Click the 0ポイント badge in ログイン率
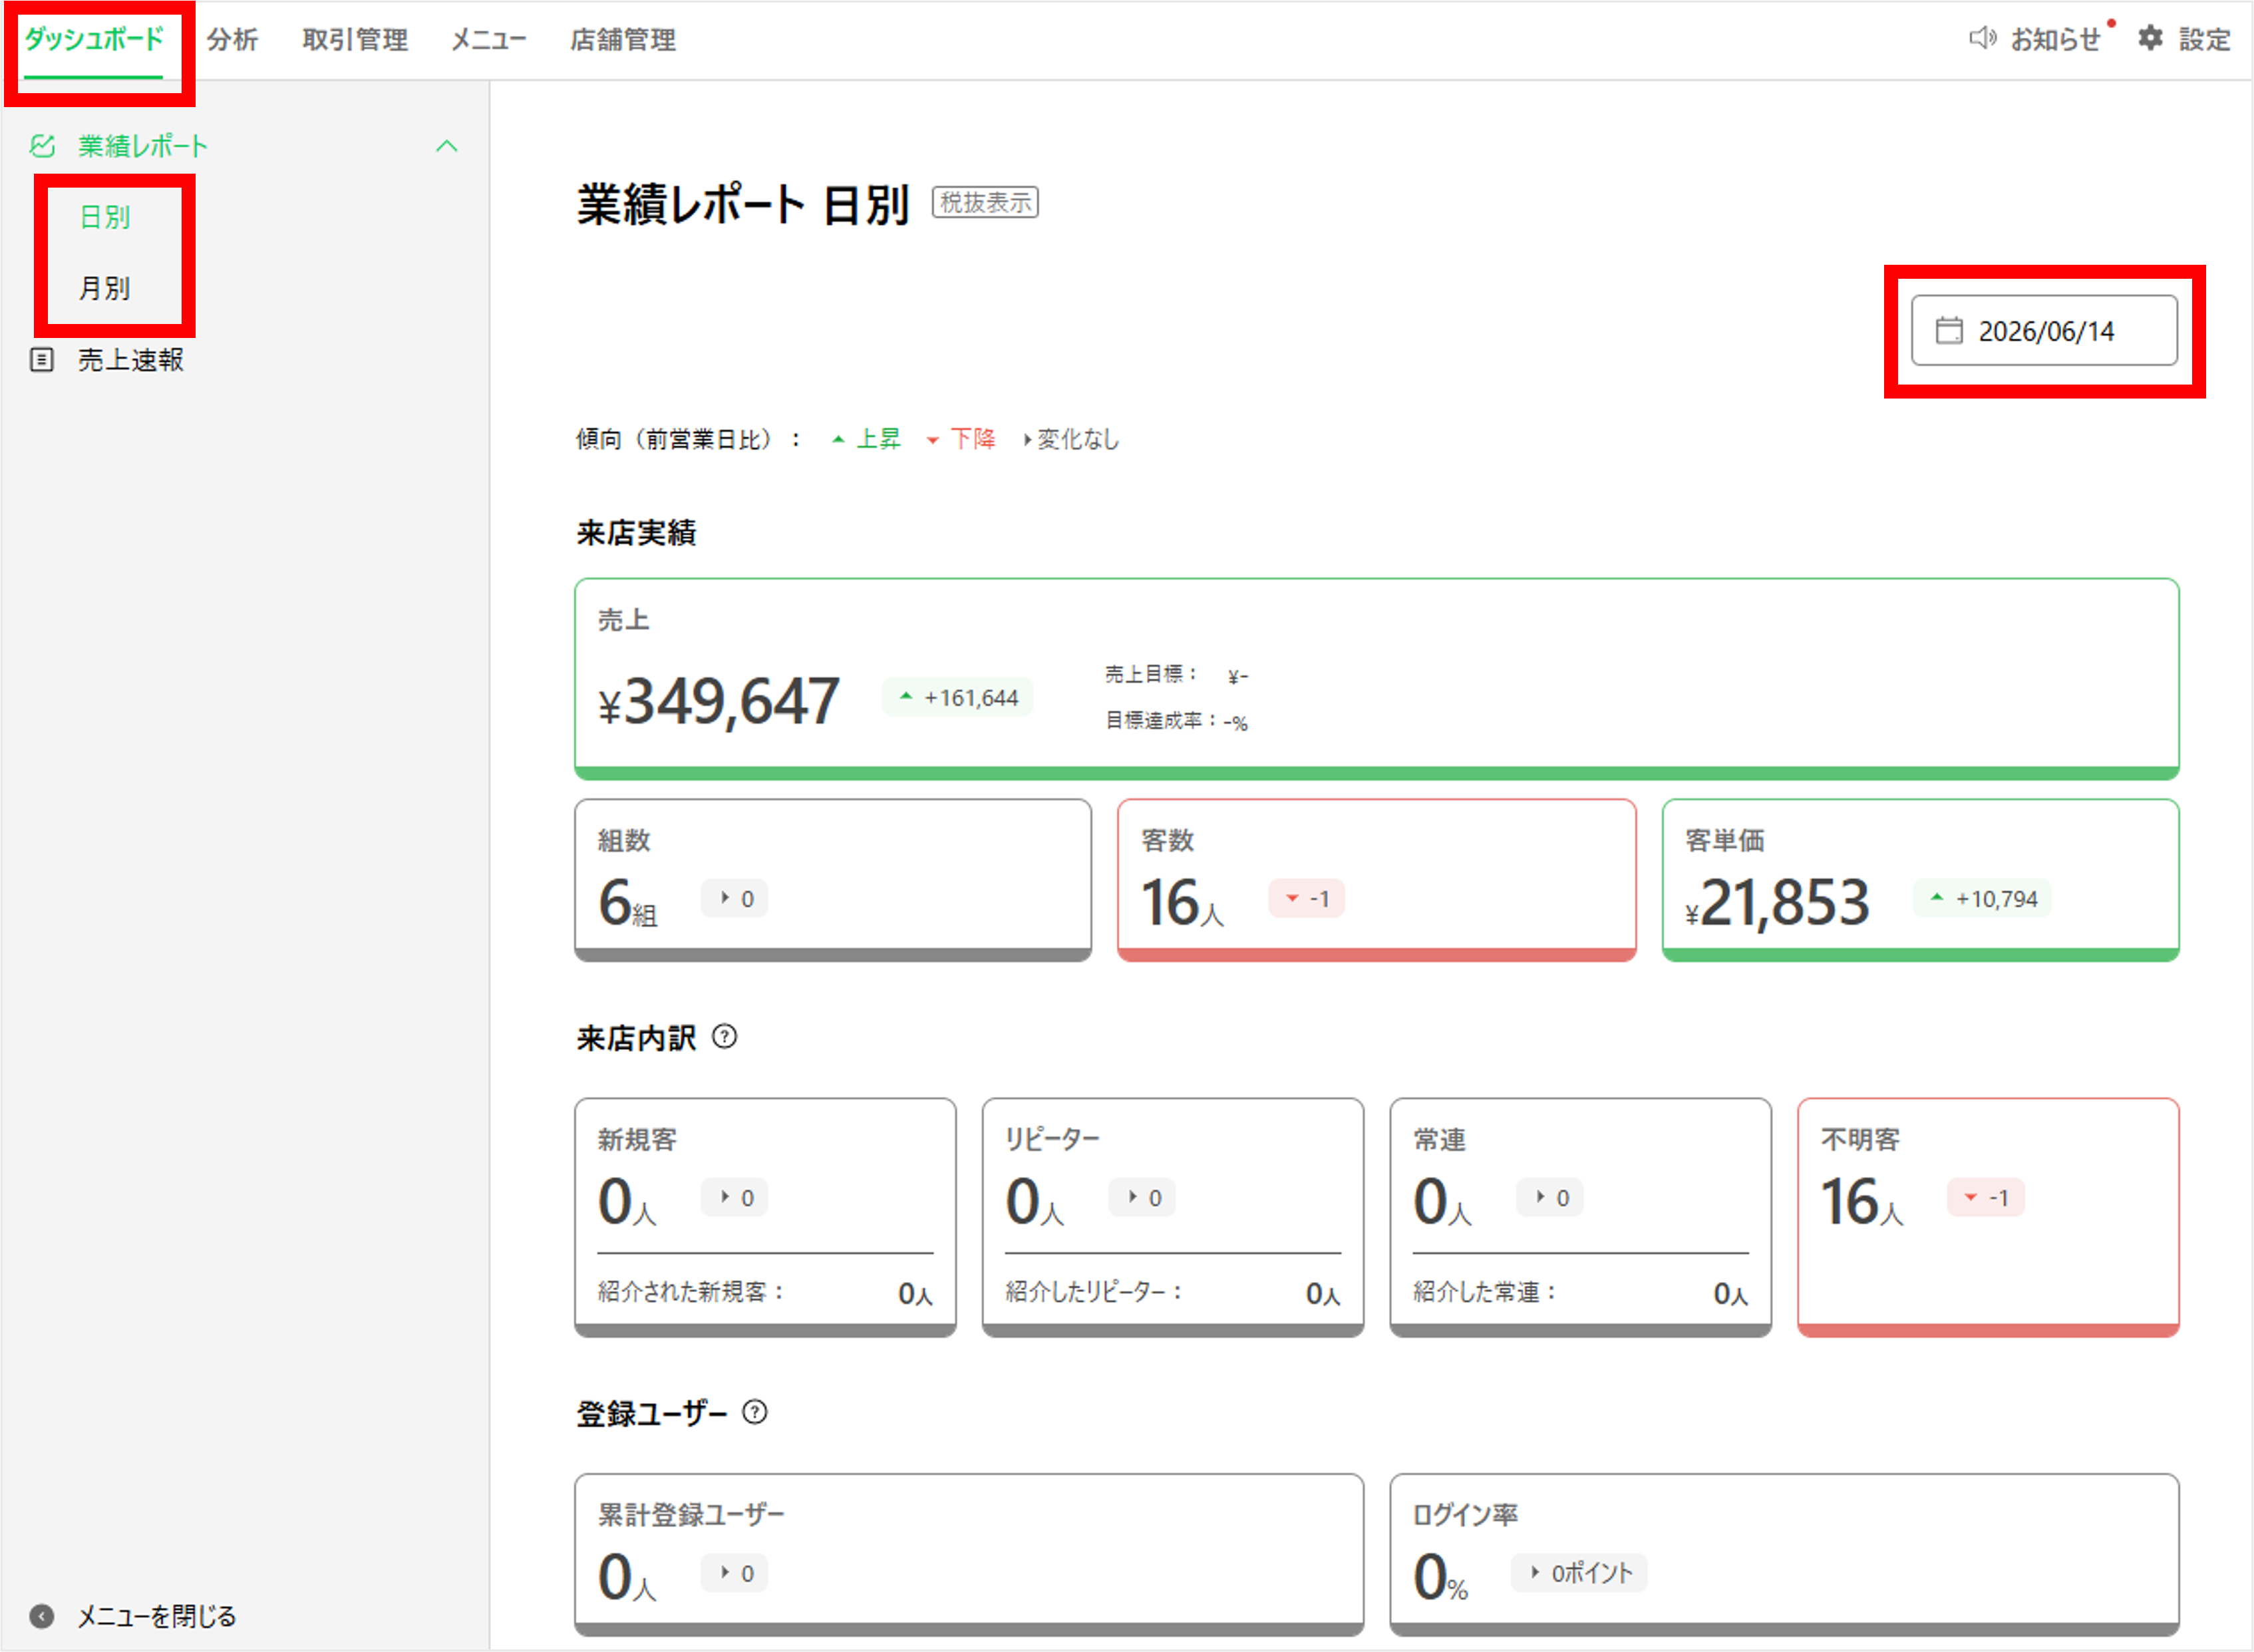 1578,1572
